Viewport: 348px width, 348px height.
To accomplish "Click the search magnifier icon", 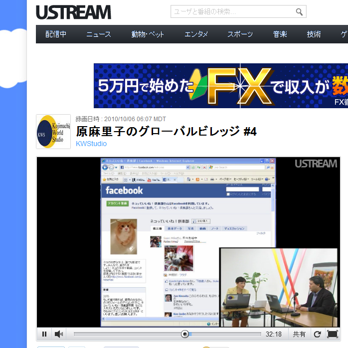I will [299, 12].
